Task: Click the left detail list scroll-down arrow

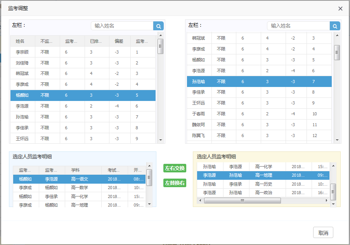Action: pyautogui.click(x=149, y=204)
